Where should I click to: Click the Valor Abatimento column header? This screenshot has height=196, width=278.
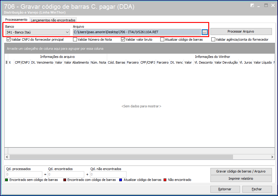(76, 62)
